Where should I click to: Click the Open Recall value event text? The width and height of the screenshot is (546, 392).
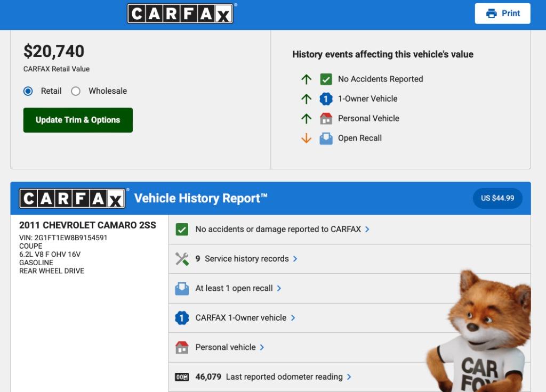[360, 138]
